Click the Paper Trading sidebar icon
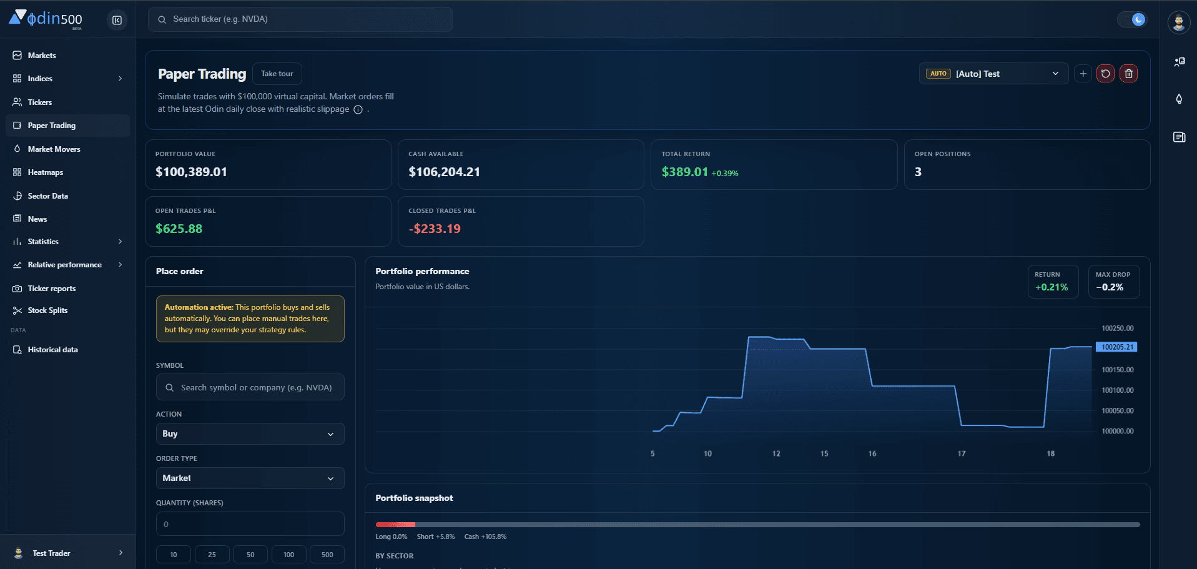The image size is (1197, 569). click(x=17, y=126)
